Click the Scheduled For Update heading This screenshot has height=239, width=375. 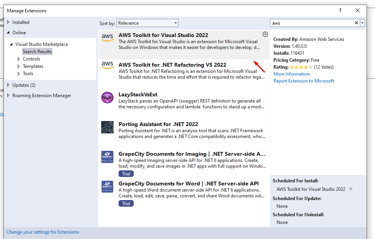(x=297, y=199)
